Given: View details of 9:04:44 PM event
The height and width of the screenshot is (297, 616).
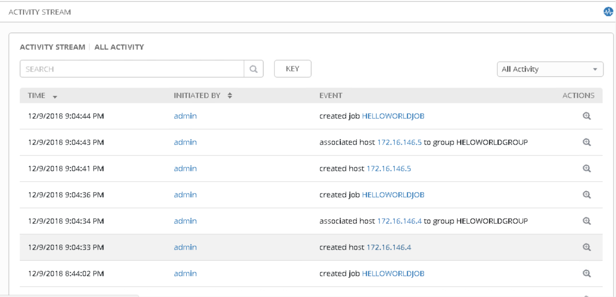Looking at the screenshot, I should tap(587, 116).
